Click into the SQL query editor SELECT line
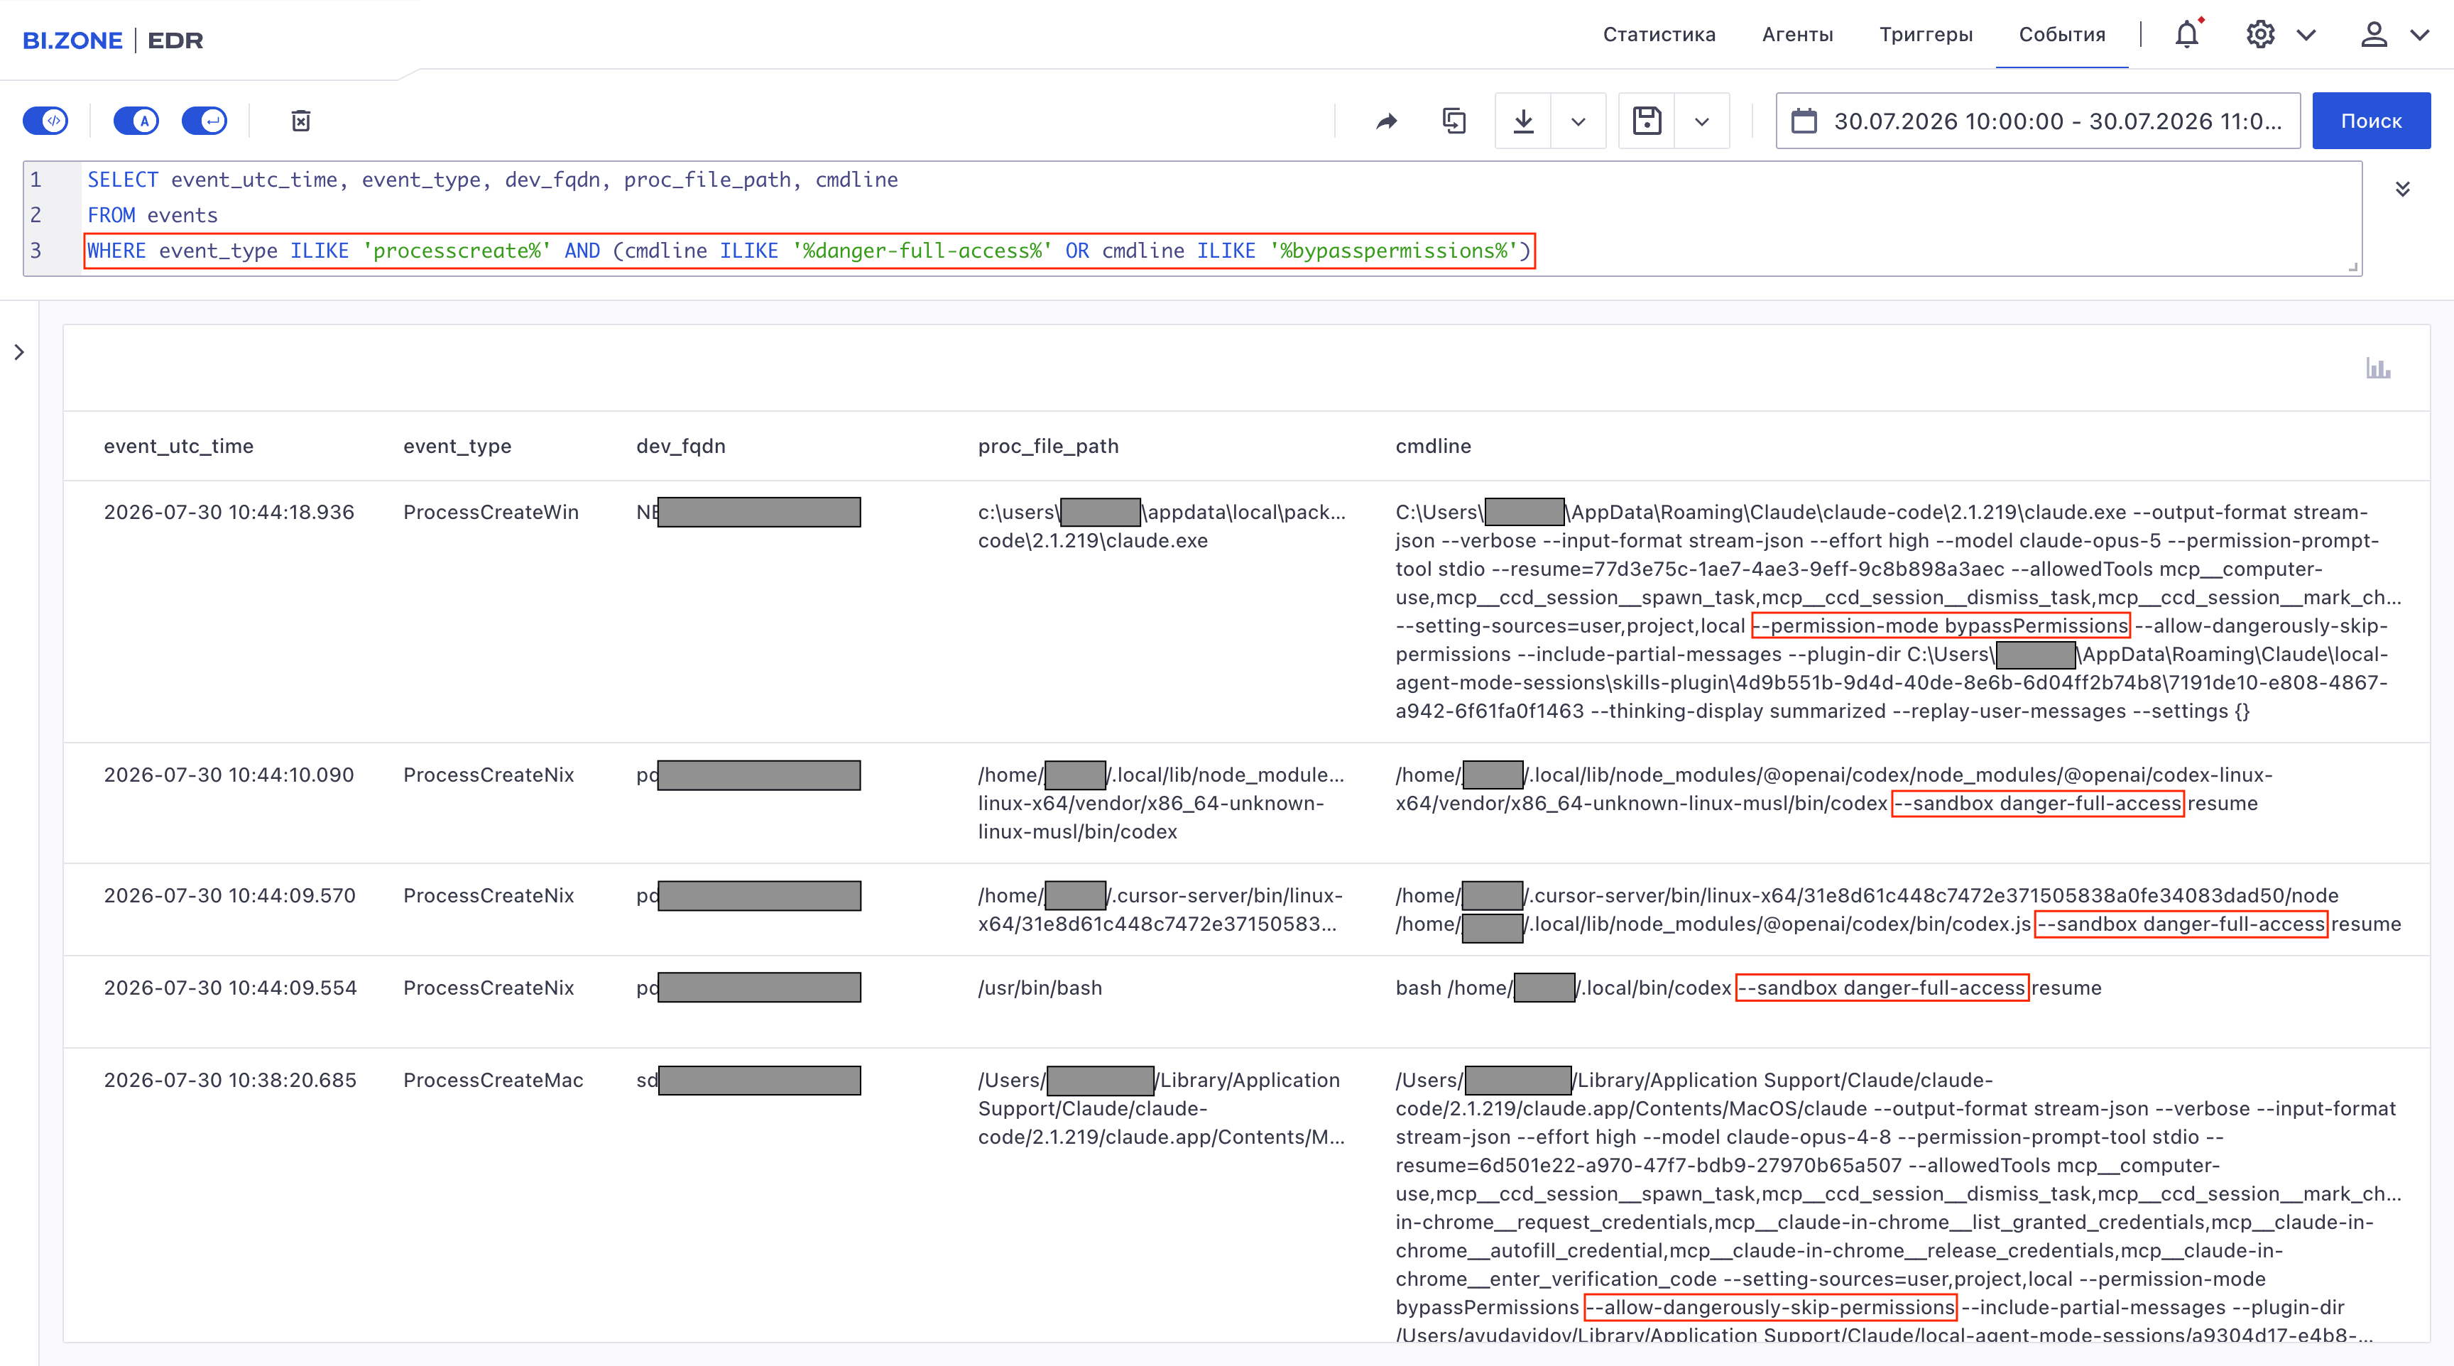Screen dimensions: 2454x1366 (493, 180)
